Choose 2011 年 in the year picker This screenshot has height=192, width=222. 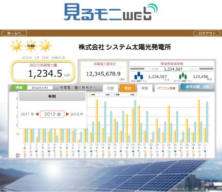[27, 114]
